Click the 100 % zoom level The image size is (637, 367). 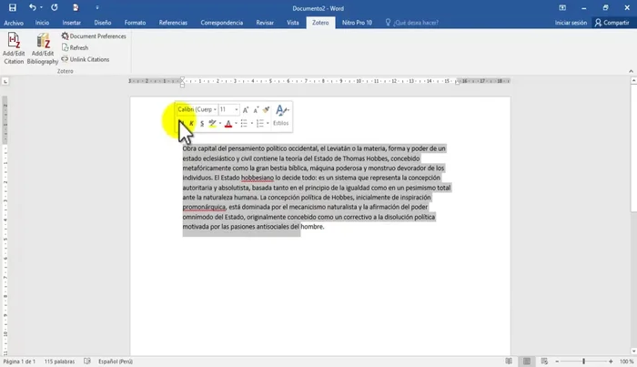626,362
